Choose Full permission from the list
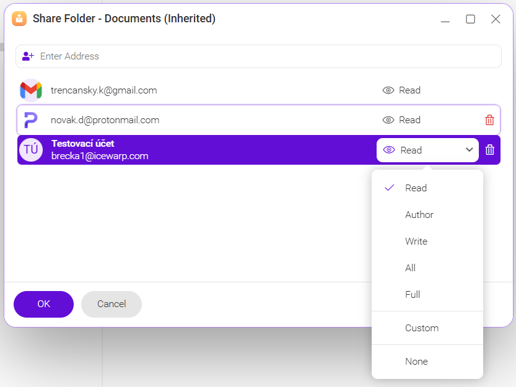Screen dimensions: 516x387 pyautogui.click(x=413, y=294)
